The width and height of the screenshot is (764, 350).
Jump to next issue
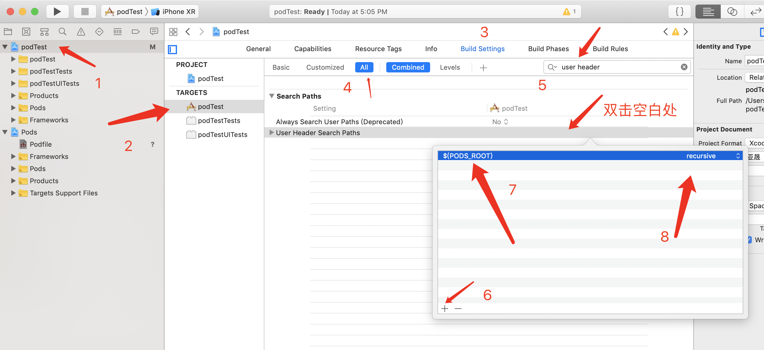[686, 32]
